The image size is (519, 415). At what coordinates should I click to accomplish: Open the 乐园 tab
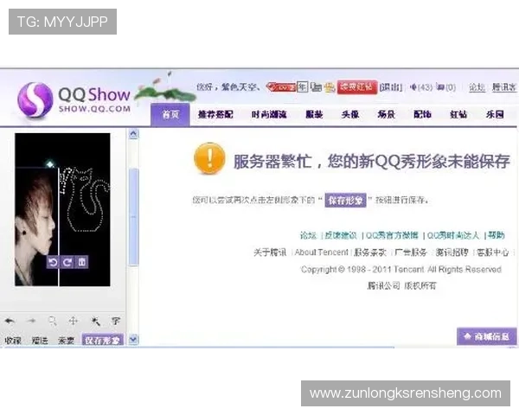495,114
